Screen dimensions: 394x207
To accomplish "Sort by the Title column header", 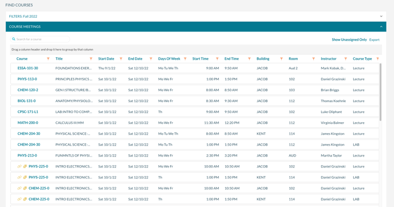I will click(x=59, y=59).
